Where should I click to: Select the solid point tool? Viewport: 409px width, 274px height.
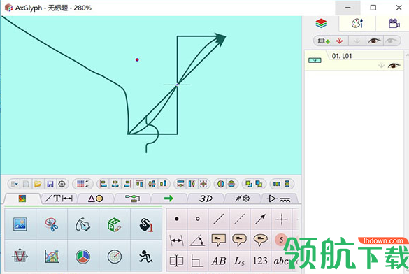pos(177,219)
